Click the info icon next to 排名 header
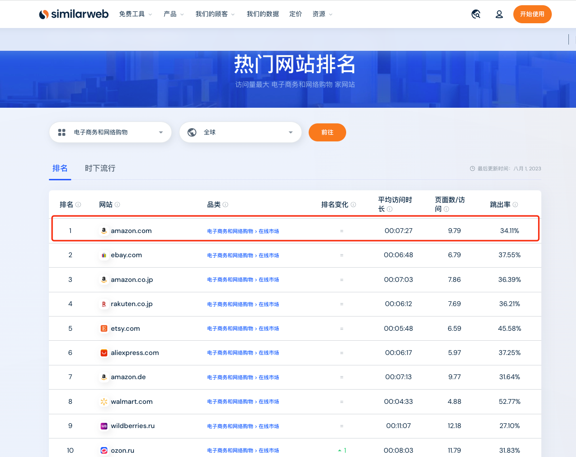 click(x=78, y=205)
